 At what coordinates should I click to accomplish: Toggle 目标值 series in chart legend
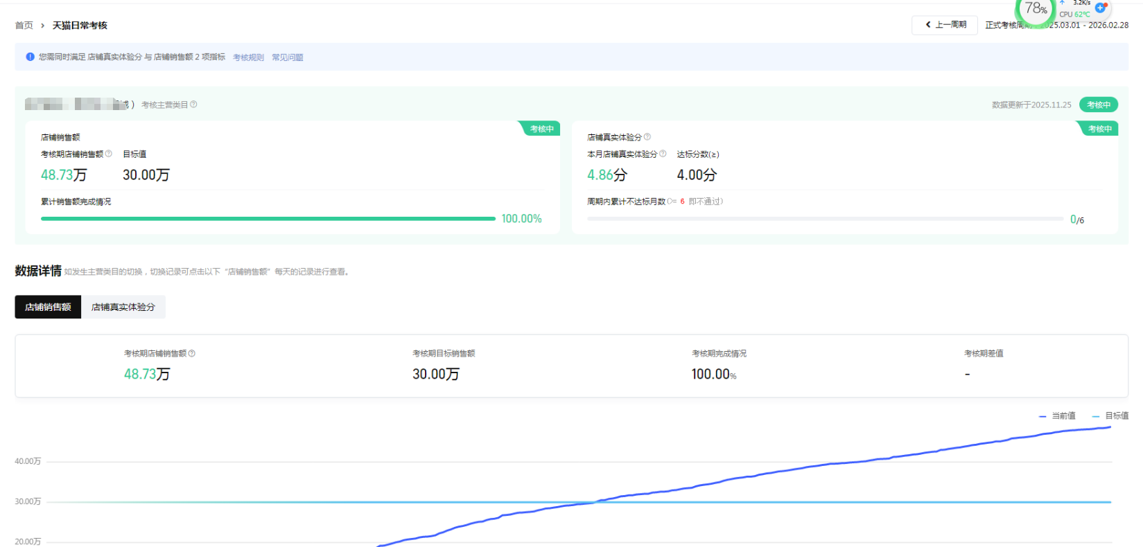1110,415
